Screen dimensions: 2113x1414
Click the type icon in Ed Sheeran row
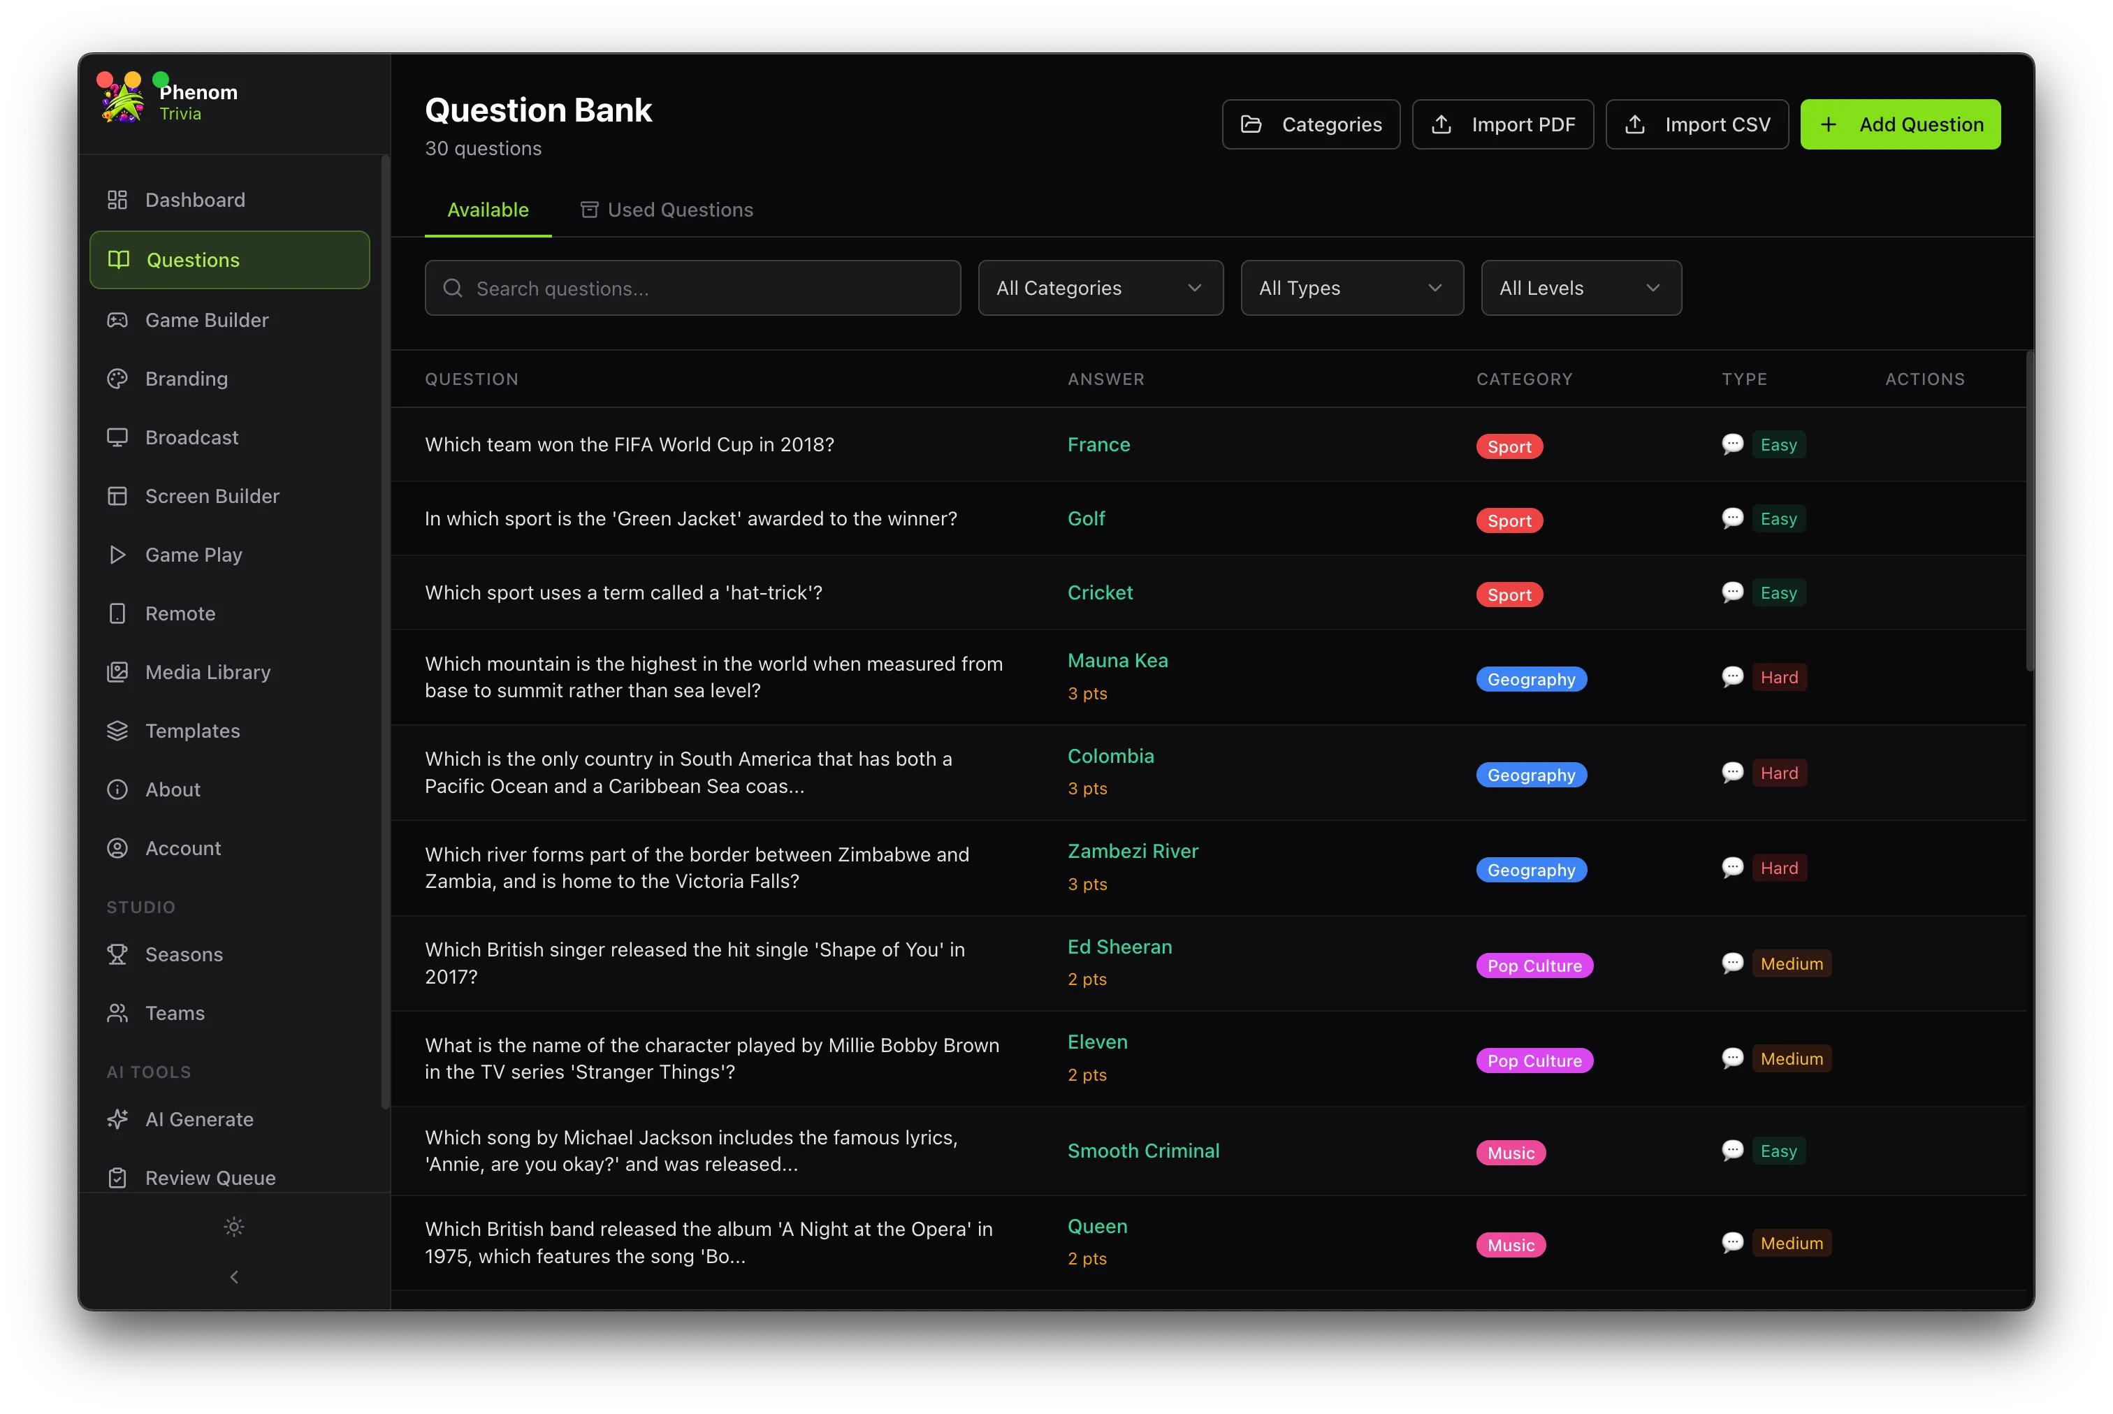pyautogui.click(x=1732, y=964)
